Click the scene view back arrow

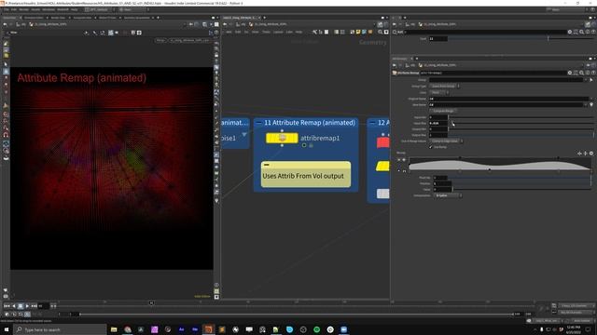(5, 24)
